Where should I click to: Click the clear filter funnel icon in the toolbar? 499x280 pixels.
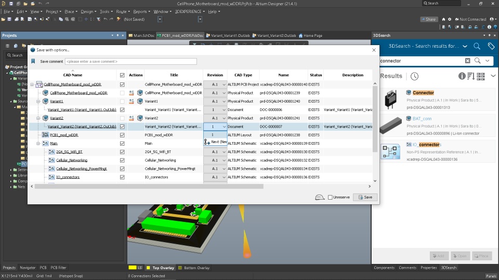click(99, 19)
